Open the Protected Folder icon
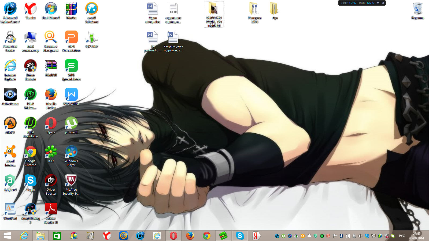 [10, 41]
